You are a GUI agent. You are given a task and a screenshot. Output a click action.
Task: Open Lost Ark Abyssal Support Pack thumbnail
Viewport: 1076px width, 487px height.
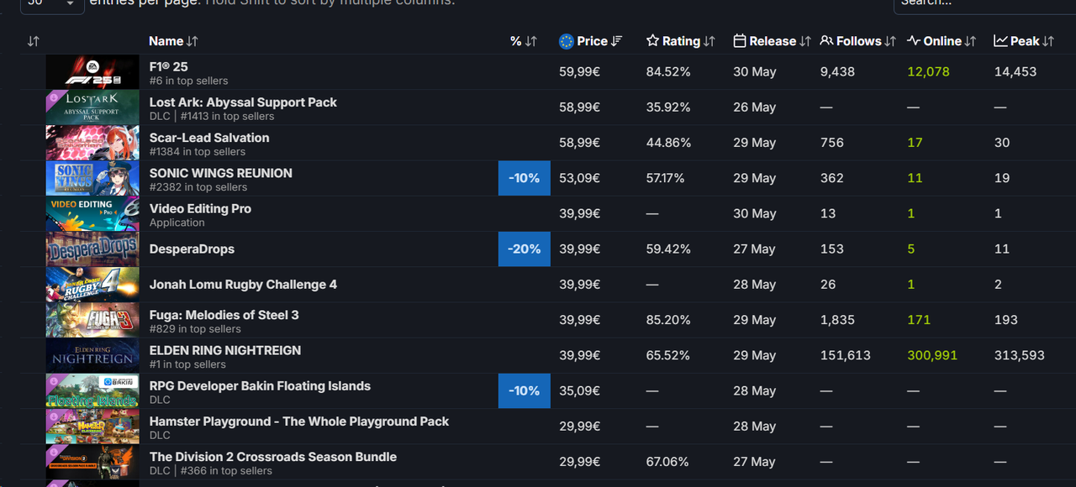tap(92, 107)
